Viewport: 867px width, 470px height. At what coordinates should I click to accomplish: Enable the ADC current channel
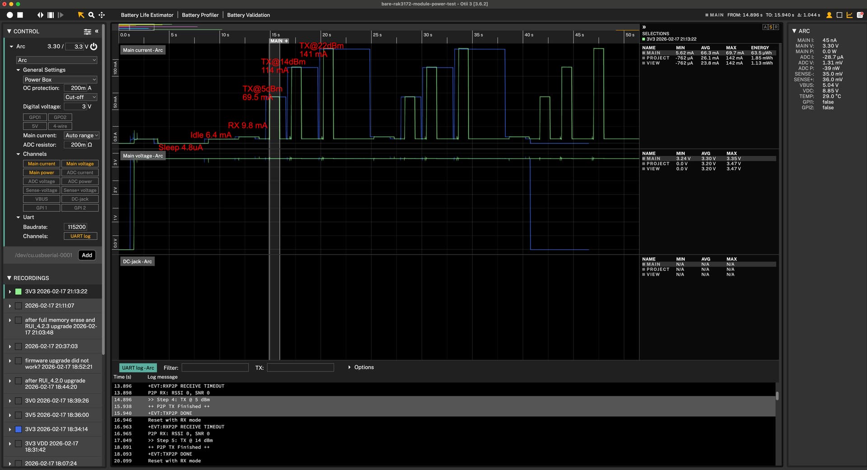click(x=80, y=172)
